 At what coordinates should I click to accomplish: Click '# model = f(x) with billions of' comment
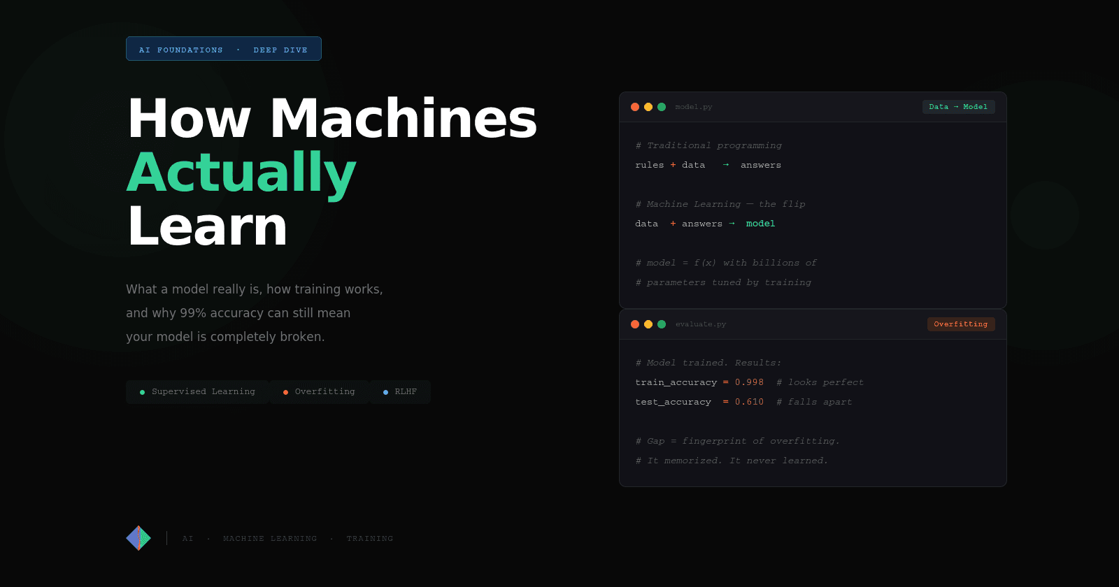tap(726, 263)
